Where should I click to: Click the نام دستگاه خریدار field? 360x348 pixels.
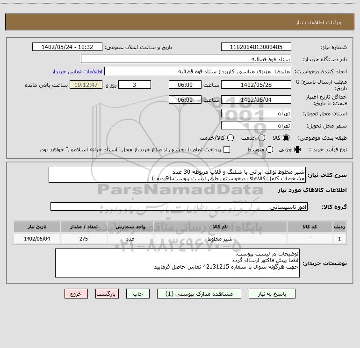pyautogui.click(x=186, y=59)
